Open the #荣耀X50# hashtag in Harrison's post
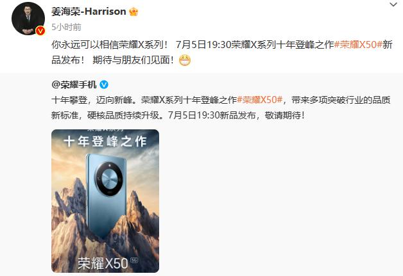Viewport: 403px width, 276px height. [358, 45]
